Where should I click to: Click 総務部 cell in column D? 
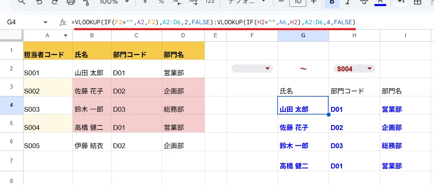[x=183, y=105]
